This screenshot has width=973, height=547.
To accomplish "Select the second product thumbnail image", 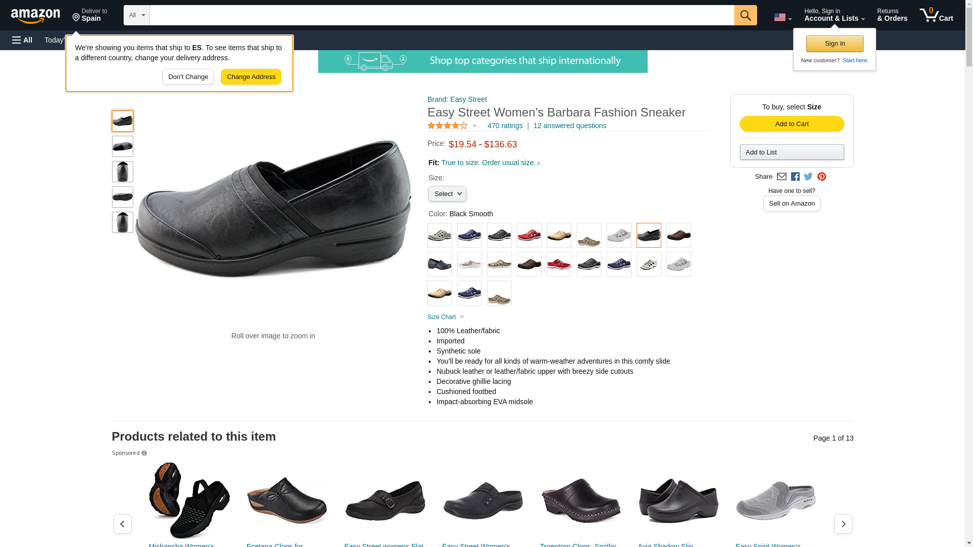I will 123,146.
